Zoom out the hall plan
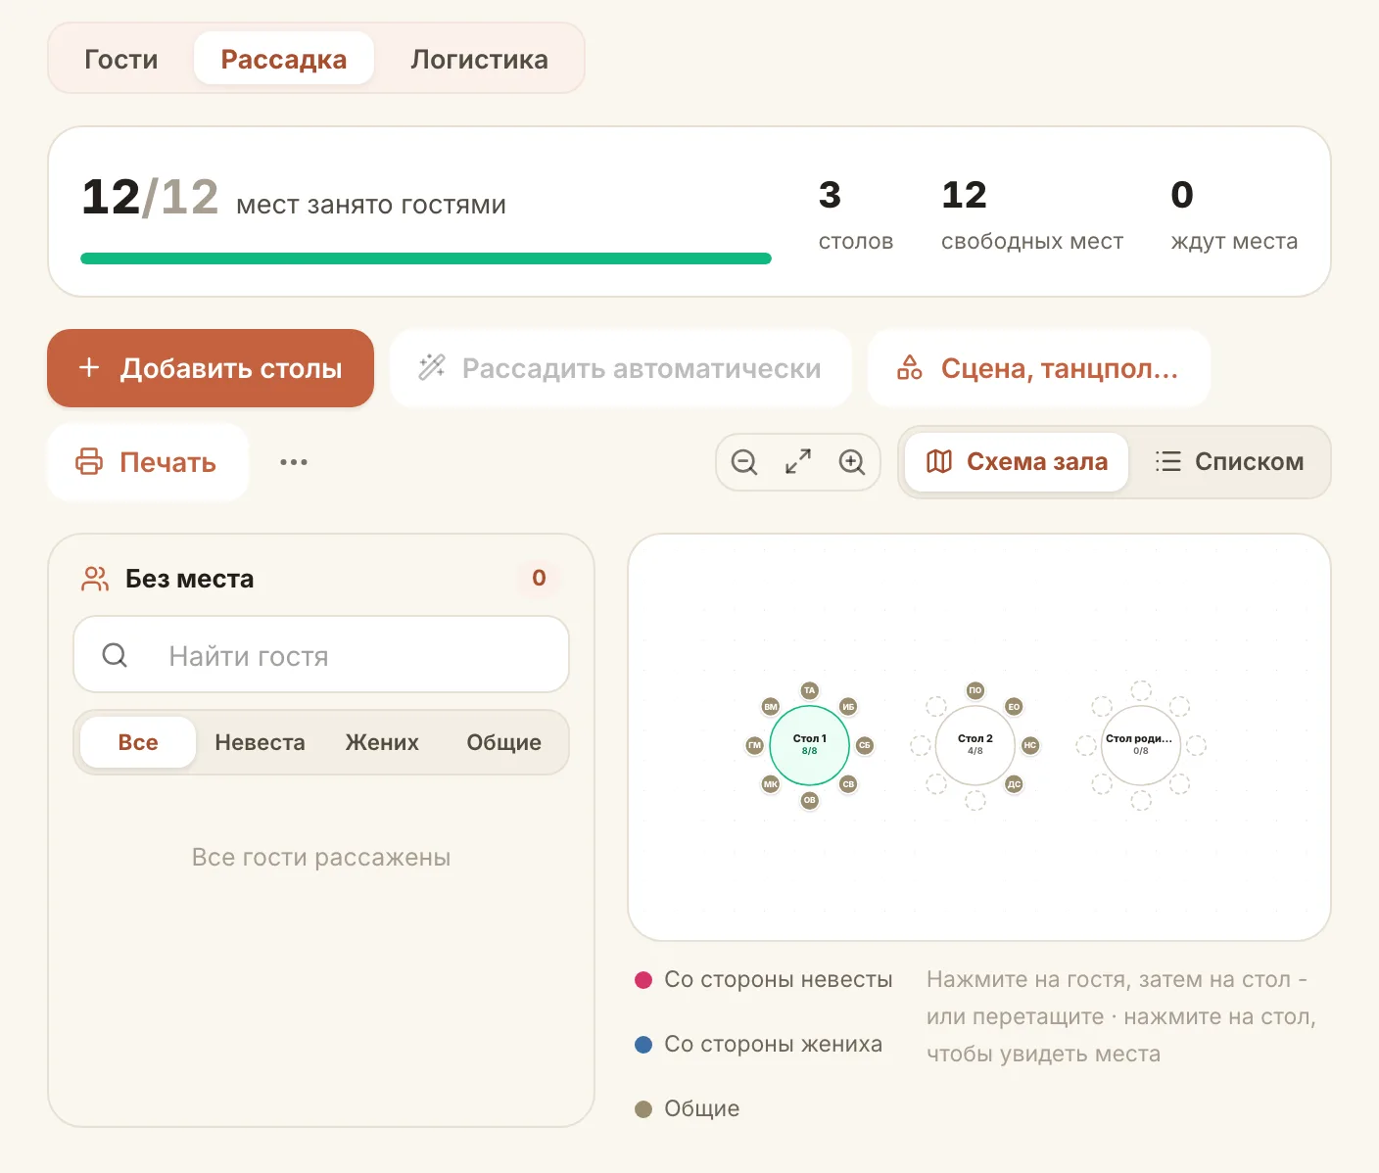 pos(744,462)
